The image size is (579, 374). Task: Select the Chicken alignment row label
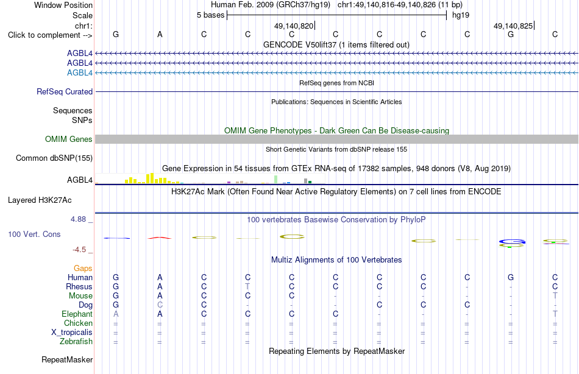[x=78, y=323]
